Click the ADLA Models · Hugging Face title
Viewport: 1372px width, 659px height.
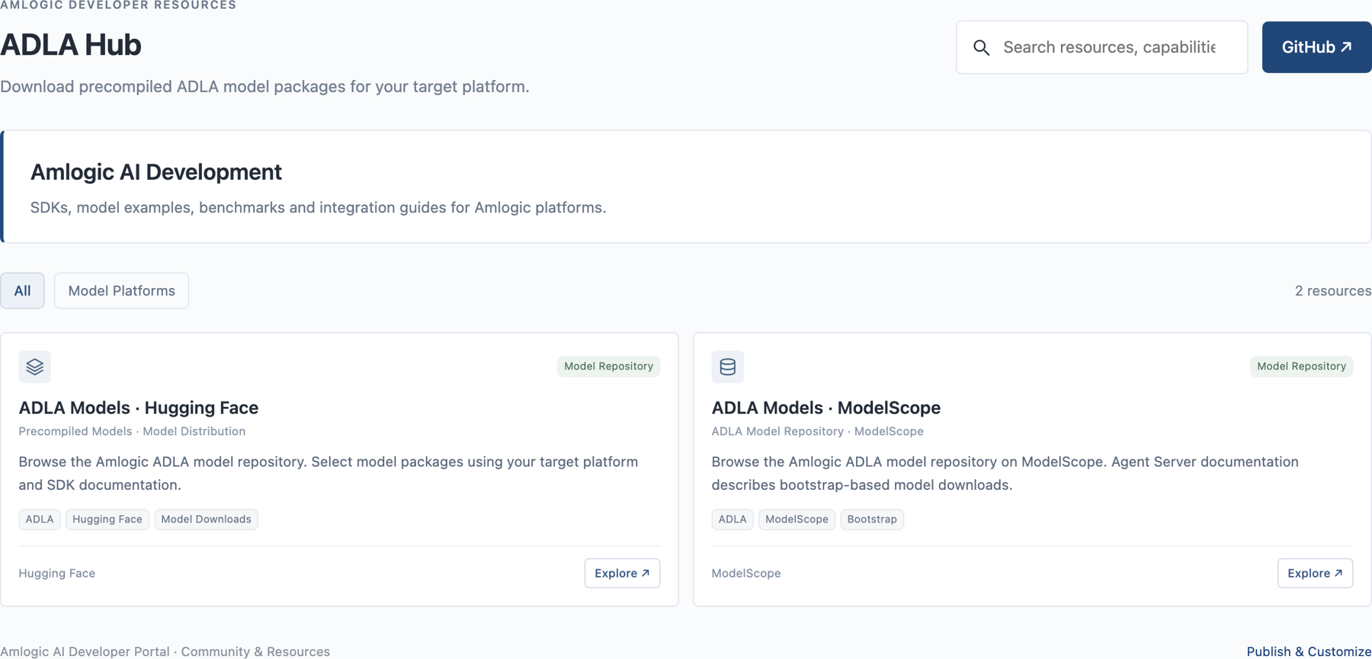[x=139, y=408]
